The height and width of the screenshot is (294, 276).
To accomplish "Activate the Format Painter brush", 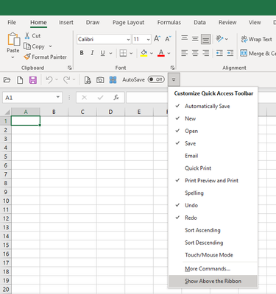I will (45, 57).
